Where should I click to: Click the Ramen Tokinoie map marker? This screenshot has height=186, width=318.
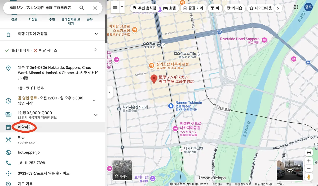[x=171, y=106]
